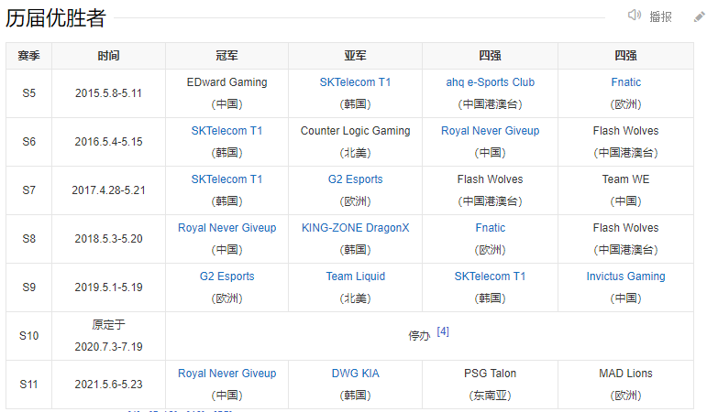The height and width of the screenshot is (412, 707).
Task: Open G2 Esports link in S7 row
Action: (355, 179)
